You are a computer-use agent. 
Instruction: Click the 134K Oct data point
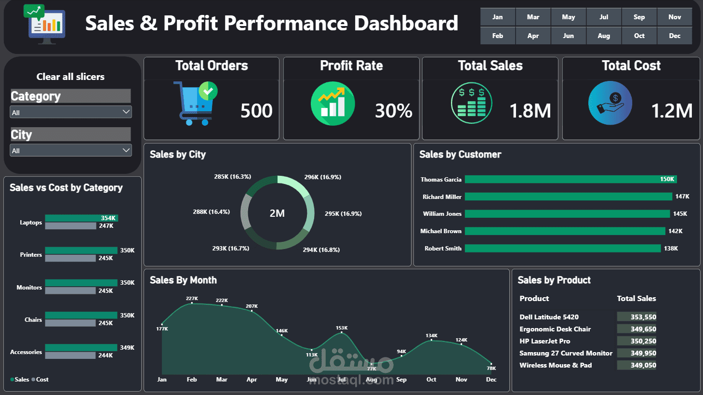point(431,340)
